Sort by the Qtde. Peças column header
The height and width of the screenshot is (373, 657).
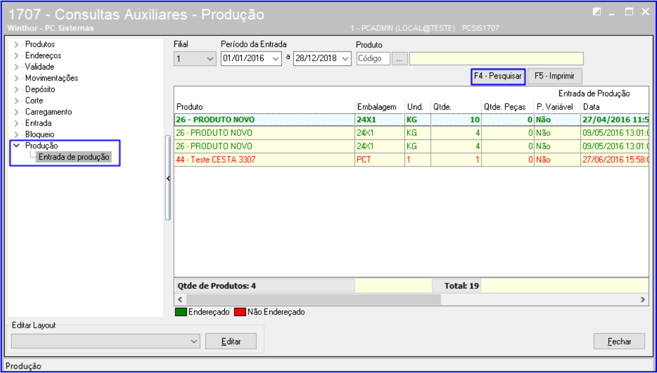(x=508, y=106)
